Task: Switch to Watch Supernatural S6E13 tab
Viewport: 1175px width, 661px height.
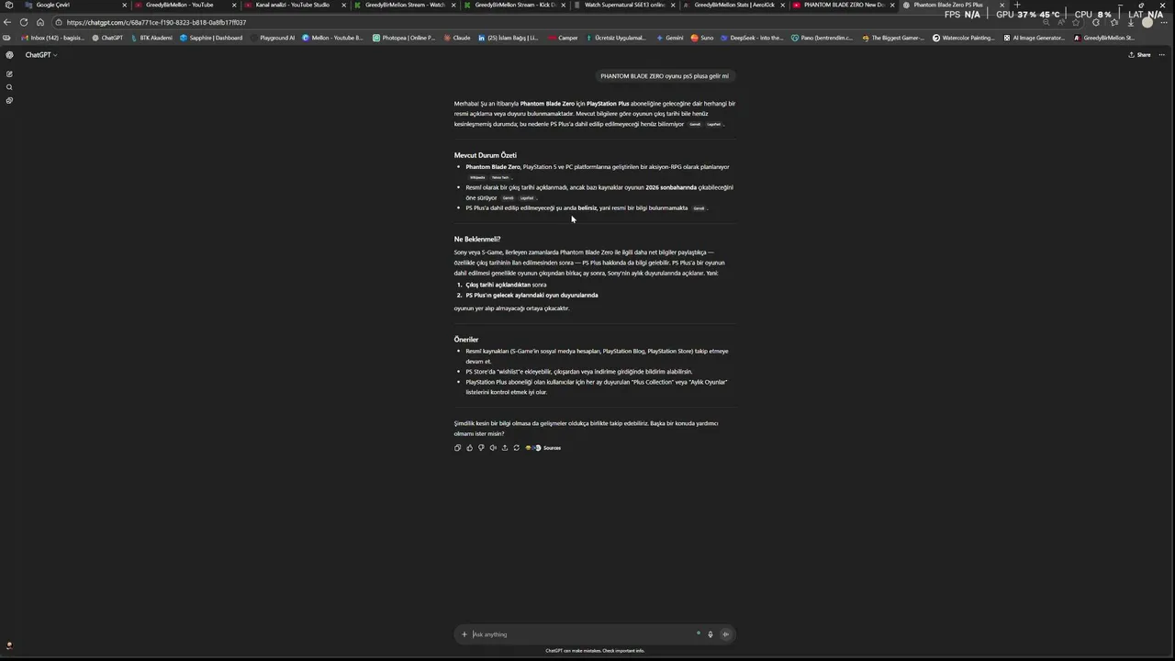Action: [624, 5]
